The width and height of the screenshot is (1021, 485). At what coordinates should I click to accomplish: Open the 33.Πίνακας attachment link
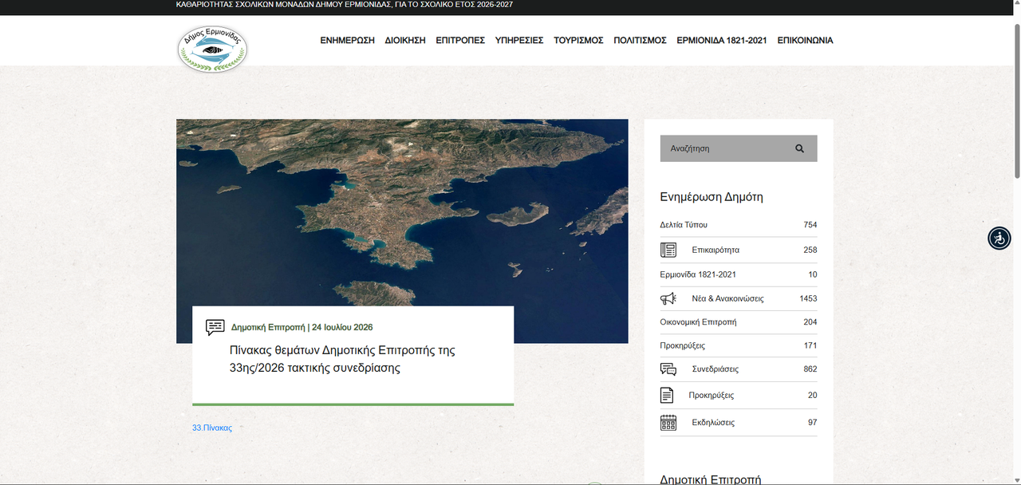click(x=212, y=428)
